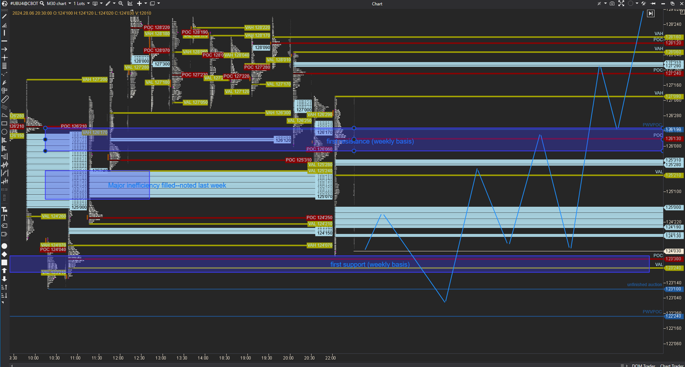Open the Chart Trade tab at bottom

[x=672, y=364]
